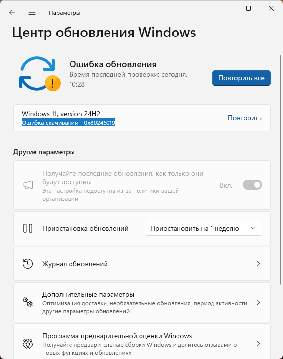The image size is (283, 359).
Task: Click 'Windows 11, version 24H2' text
Action: [61, 114]
